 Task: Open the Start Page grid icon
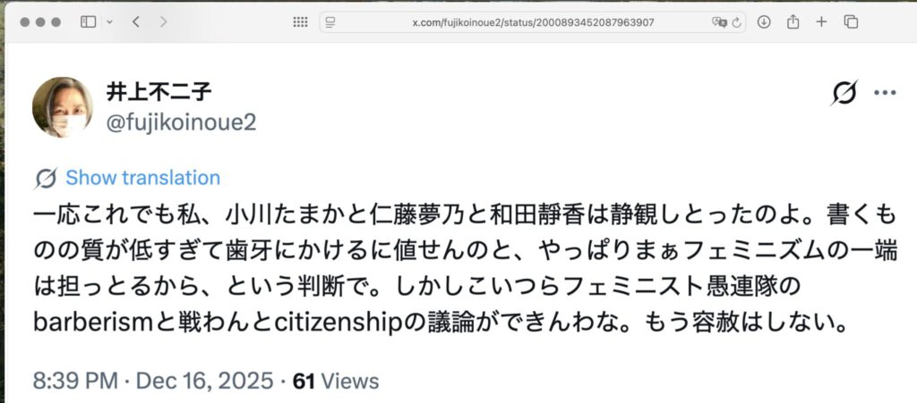click(300, 22)
